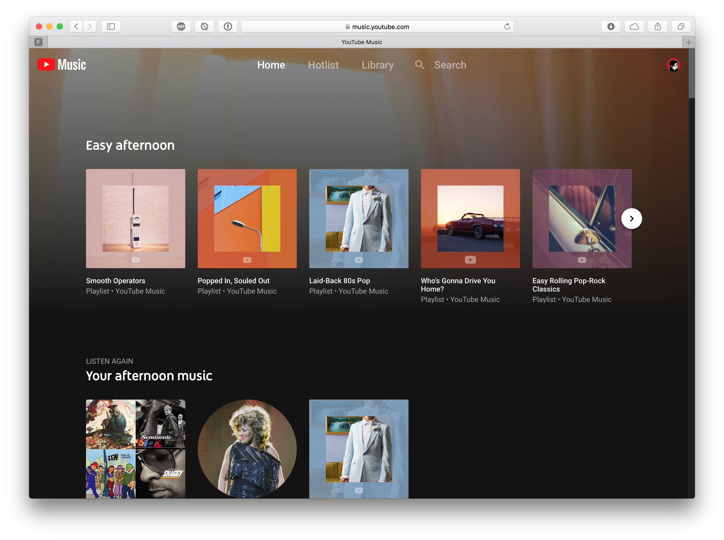Open a new tab with the plus button
724x540 pixels.
pyautogui.click(x=688, y=42)
